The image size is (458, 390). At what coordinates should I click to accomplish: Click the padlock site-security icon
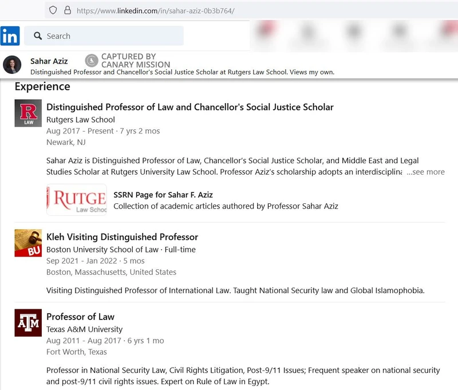[x=68, y=10]
